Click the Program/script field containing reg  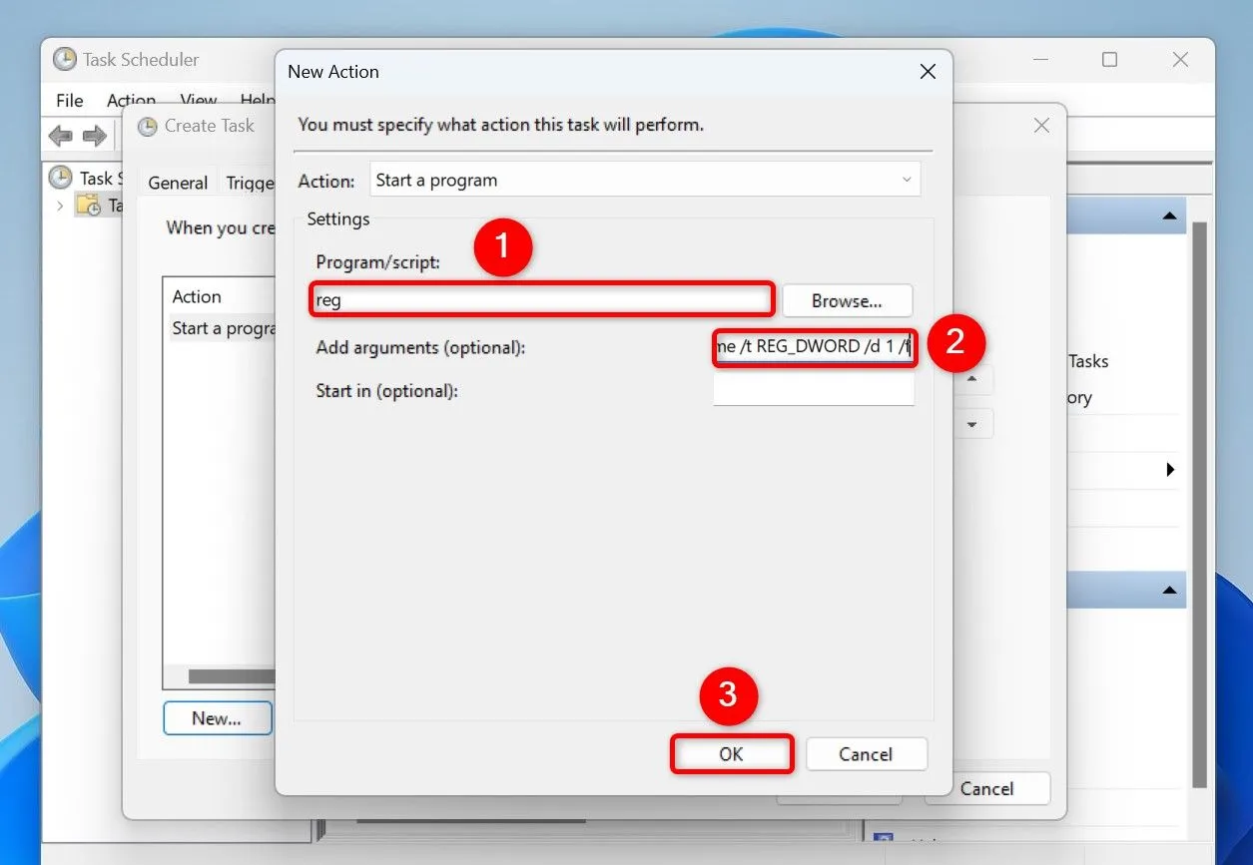(539, 298)
